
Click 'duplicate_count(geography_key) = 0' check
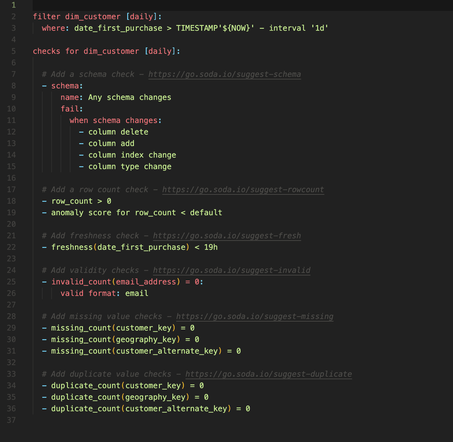tap(130, 397)
